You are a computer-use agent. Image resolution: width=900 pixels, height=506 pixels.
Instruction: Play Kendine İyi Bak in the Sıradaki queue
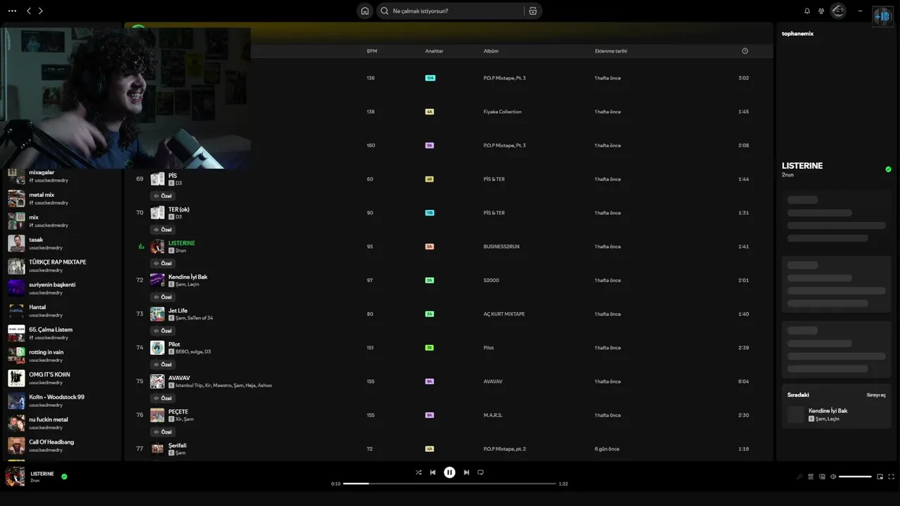pos(836,414)
